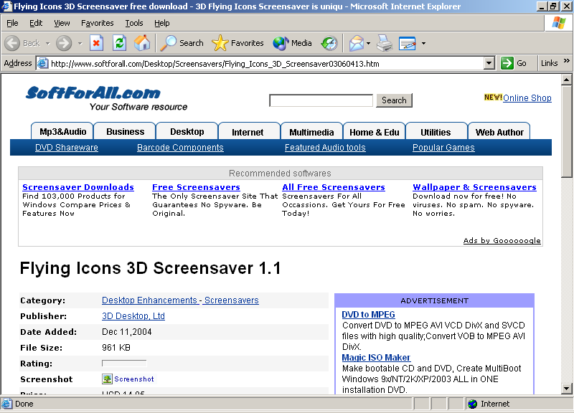This screenshot has width=574, height=413.
Task: Open the DVD Shareware link
Action: [x=67, y=148]
